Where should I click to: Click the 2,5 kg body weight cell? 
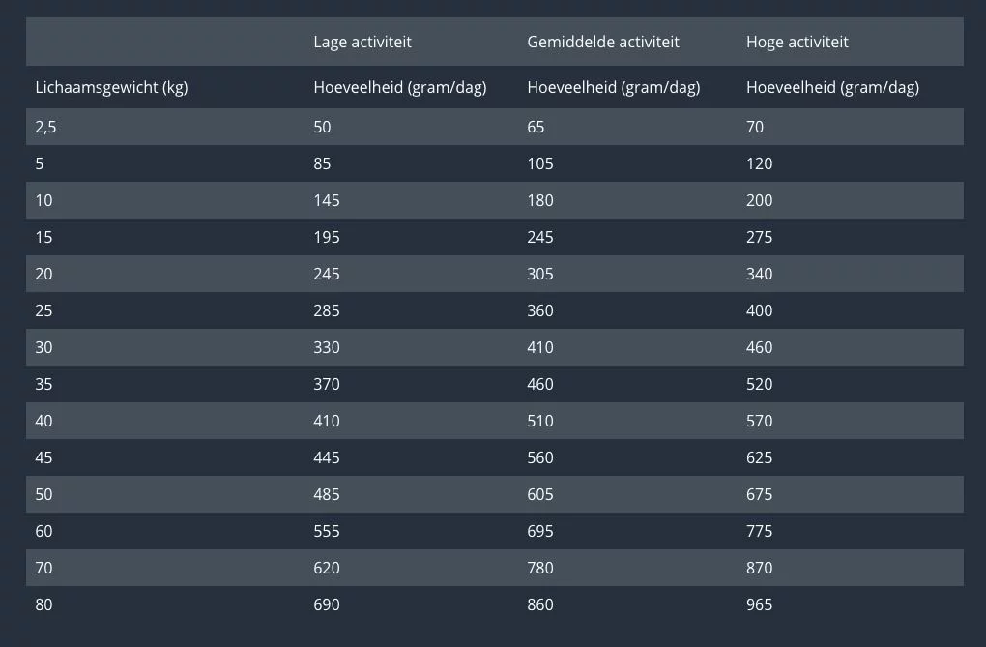46,127
